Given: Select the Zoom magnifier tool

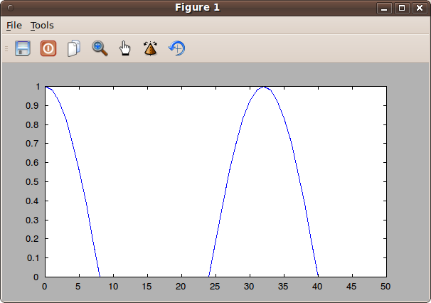Looking at the screenshot, I should point(100,48).
